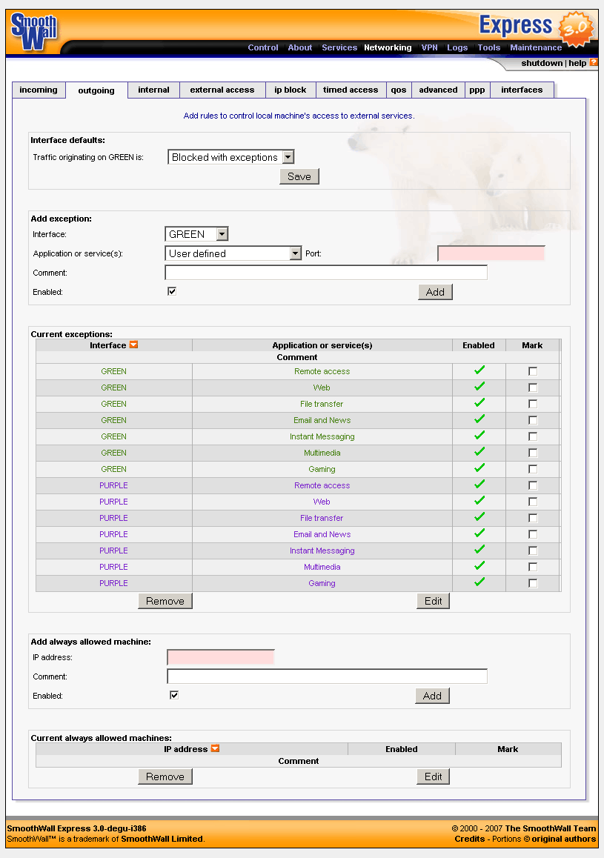This screenshot has height=858, width=604.
Task: Mark the GREEN Instant Messaging exception
Action: [533, 436]
